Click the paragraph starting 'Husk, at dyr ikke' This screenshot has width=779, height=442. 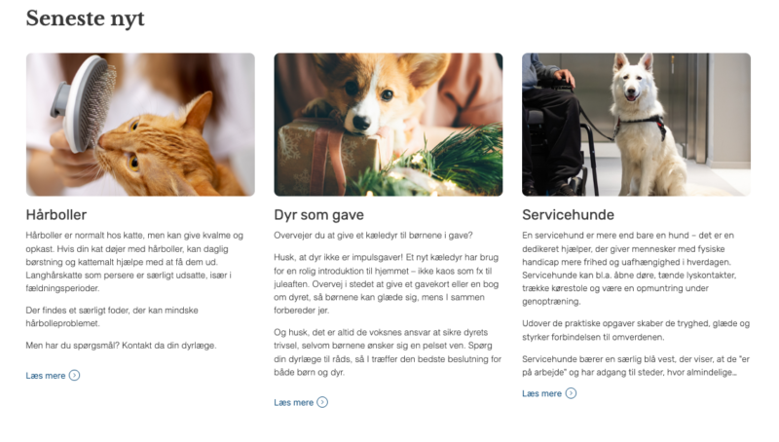click(387, 284)
